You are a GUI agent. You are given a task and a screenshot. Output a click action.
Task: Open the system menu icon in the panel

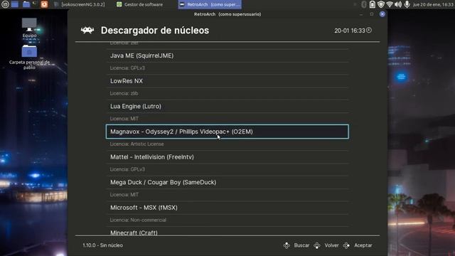coord(5,4)
